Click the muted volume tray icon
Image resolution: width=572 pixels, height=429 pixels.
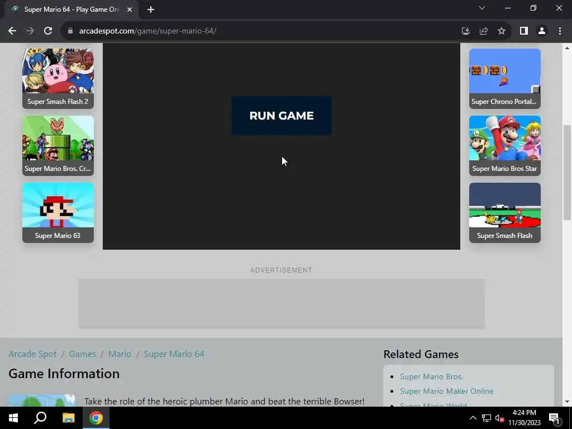(500, 418)
